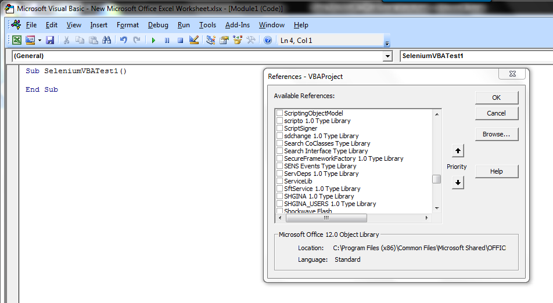Open the Edit menu
Screen dimensions: 553x303
click(x=52, y=25)
